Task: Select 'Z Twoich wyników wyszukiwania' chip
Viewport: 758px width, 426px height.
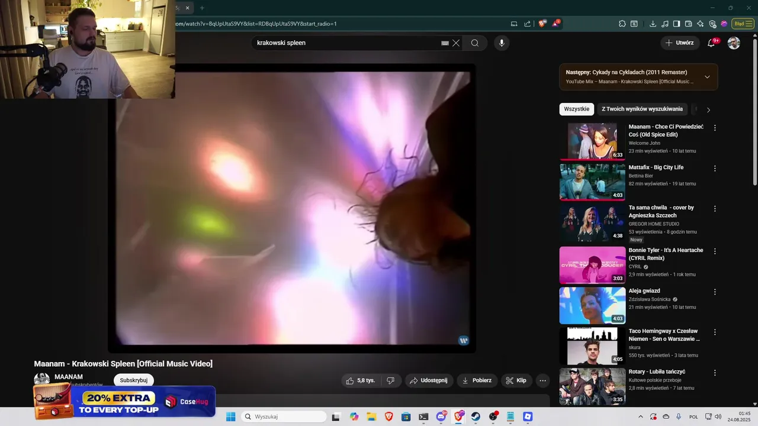Action: (642, 109)
